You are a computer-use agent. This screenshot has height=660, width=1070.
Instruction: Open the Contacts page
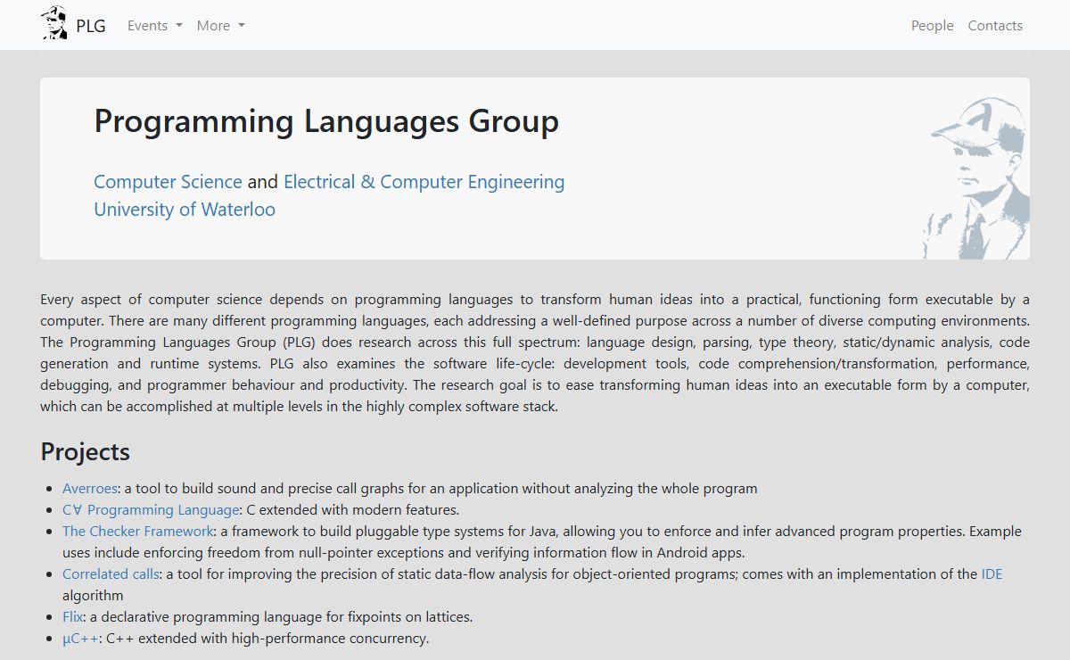pos(995,26)
